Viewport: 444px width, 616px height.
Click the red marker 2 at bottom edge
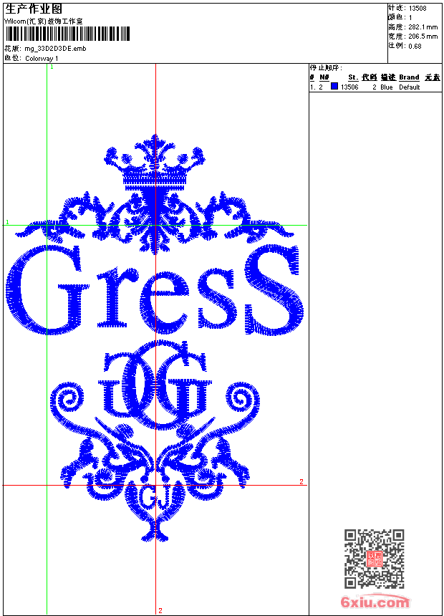tap(160, 610)
